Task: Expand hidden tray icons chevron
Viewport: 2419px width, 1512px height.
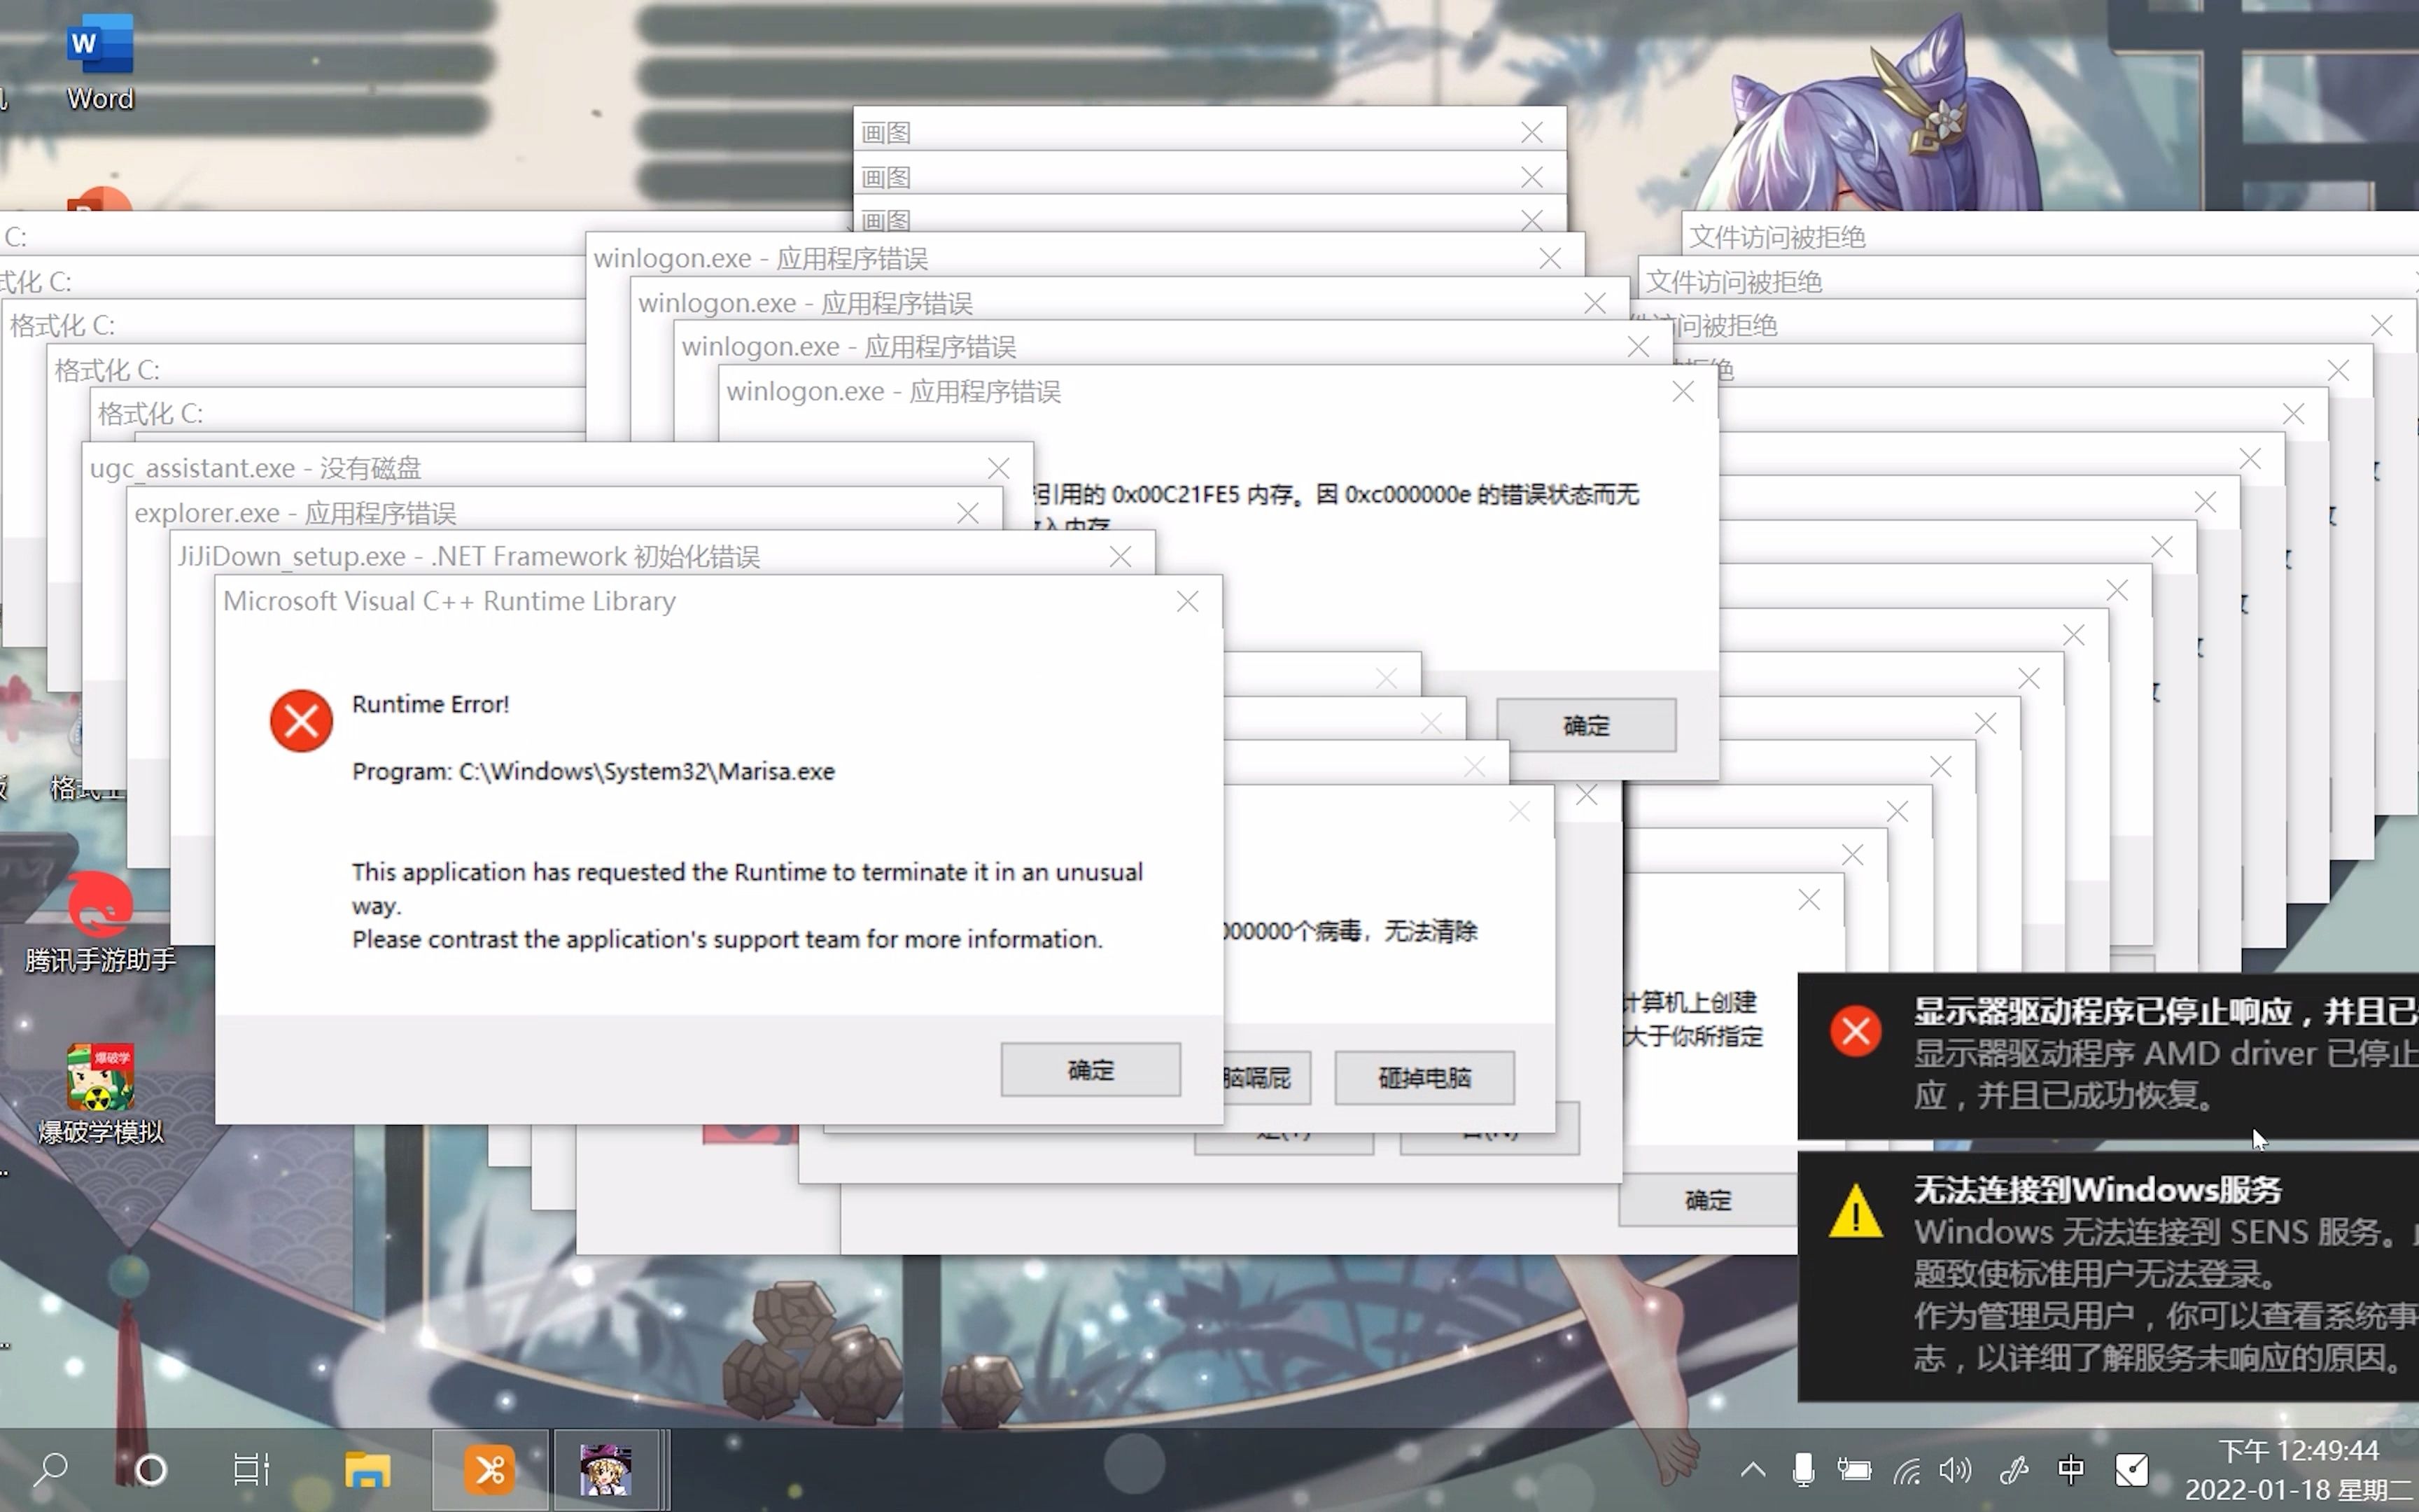Action: pos(1752,1470)
